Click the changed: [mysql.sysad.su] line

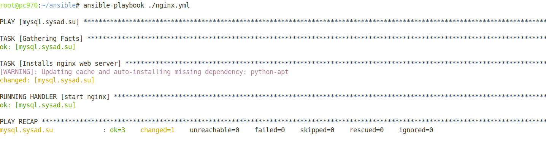tap(47, 80)
